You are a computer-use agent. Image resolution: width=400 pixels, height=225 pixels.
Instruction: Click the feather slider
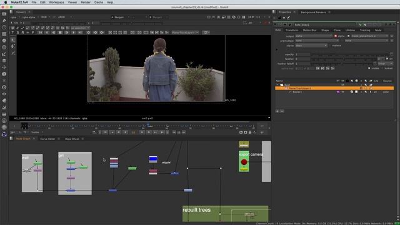tap(344, 59)
